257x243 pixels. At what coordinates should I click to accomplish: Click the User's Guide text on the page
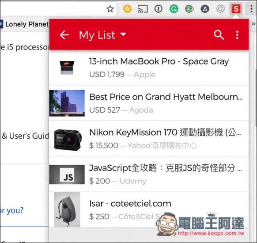[x=26, y=136]
